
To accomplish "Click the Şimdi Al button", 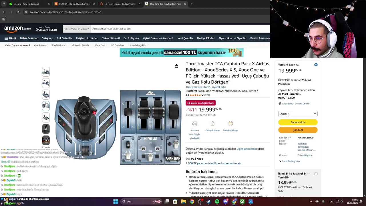I will [298, 130].
